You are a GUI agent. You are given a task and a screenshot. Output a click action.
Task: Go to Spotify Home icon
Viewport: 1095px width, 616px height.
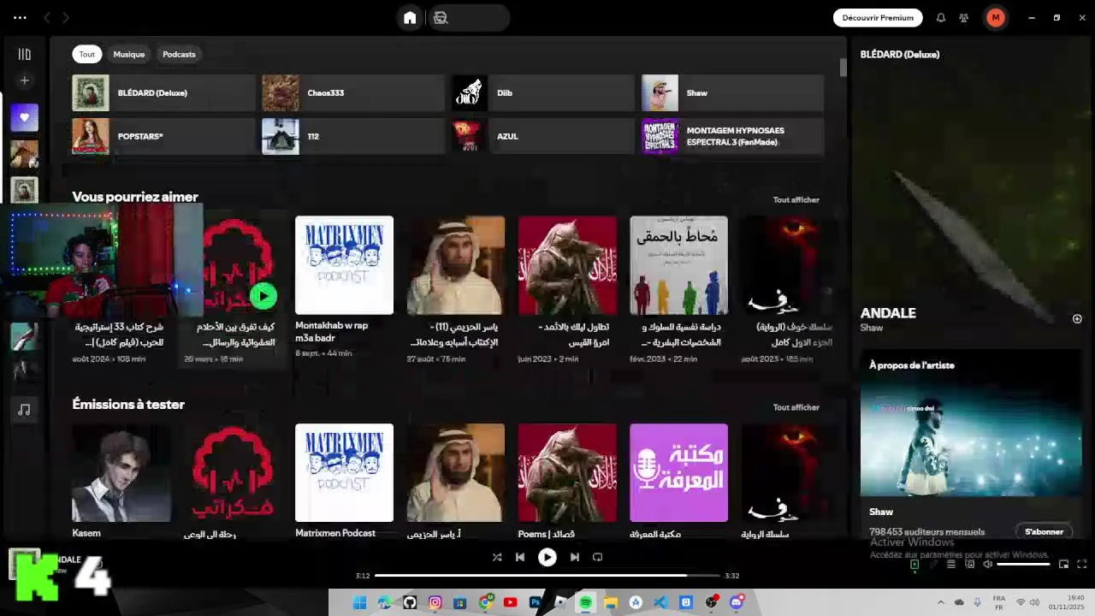pyautogui.click(x=410, y=18)
